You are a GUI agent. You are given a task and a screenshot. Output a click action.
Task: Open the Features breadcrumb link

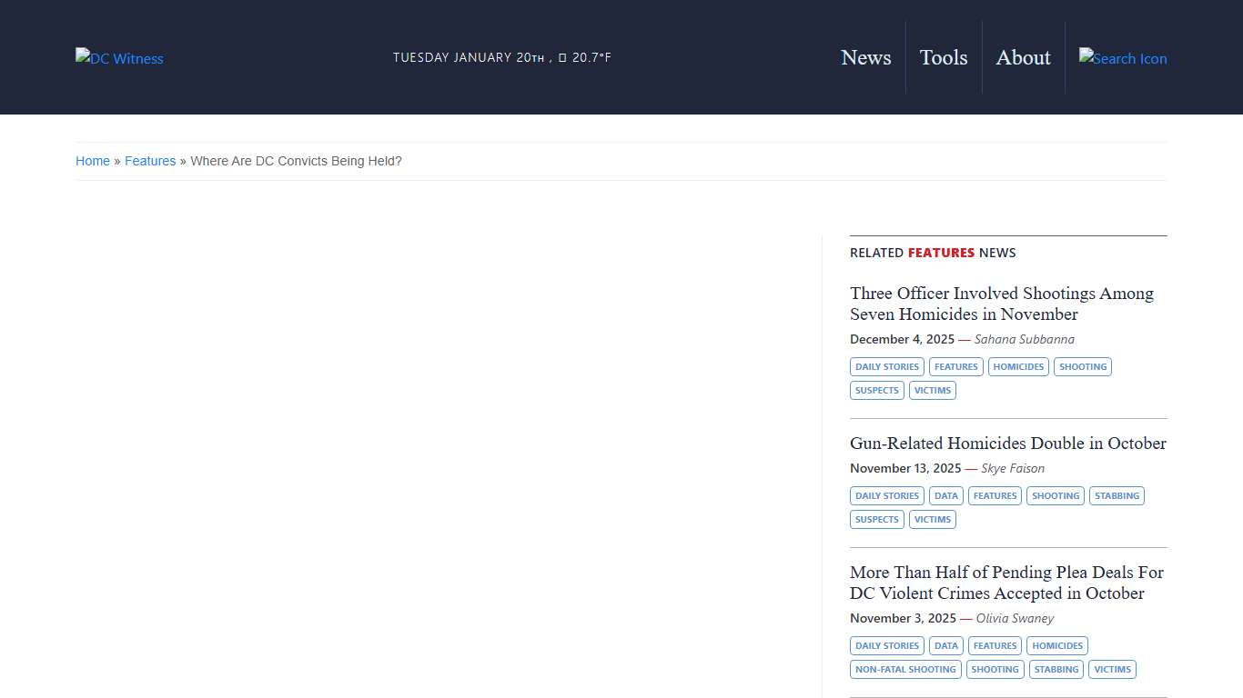click(150, 161)
